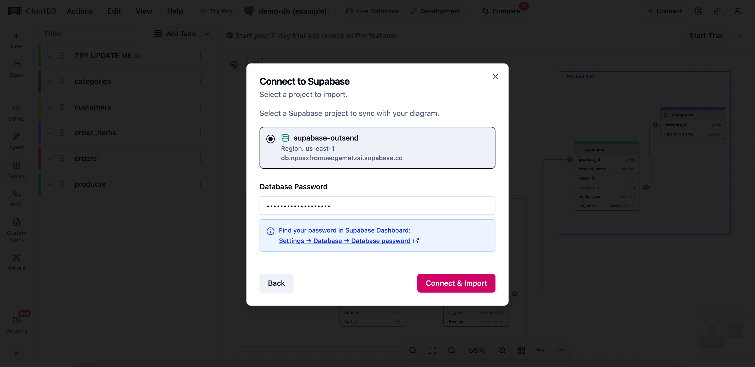Open the Actions menu
Viewport: 755px width, 367px height.
point(80,11)
